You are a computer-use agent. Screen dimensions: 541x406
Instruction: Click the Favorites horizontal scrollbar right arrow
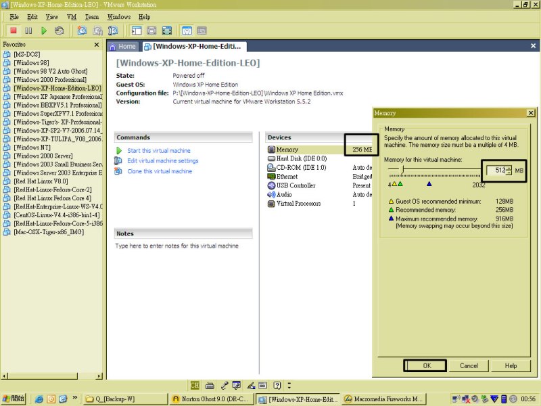(99, 376)
